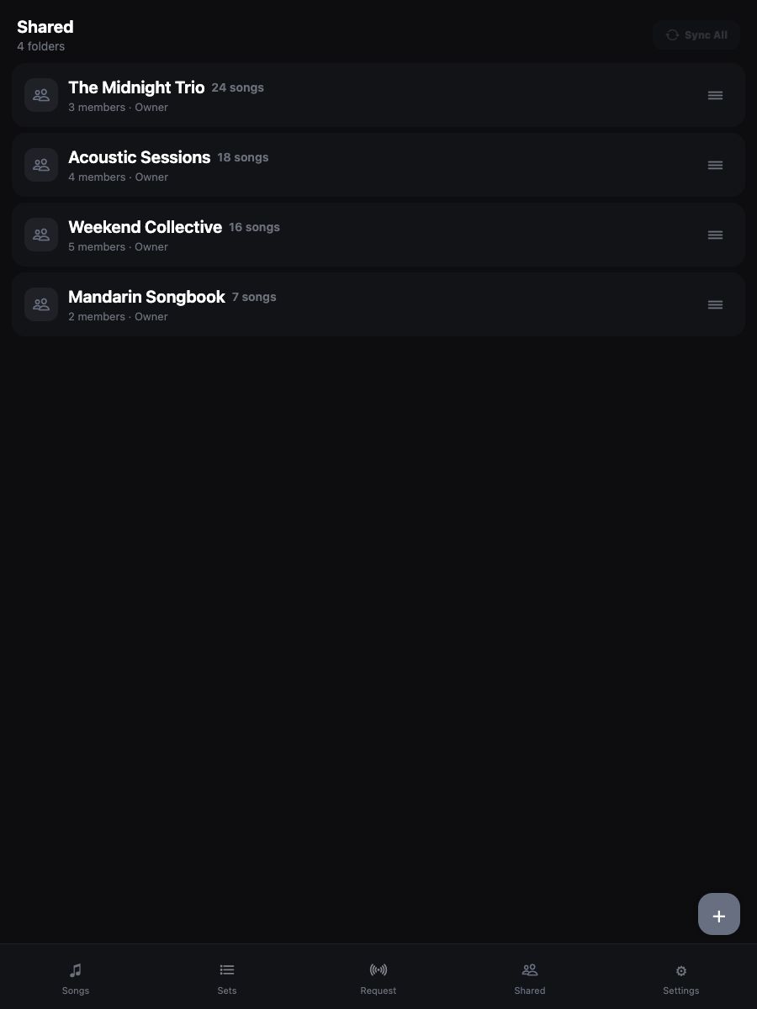Go to the Request tab
The image size is (757, 1009).
click(x=378, y=977)
